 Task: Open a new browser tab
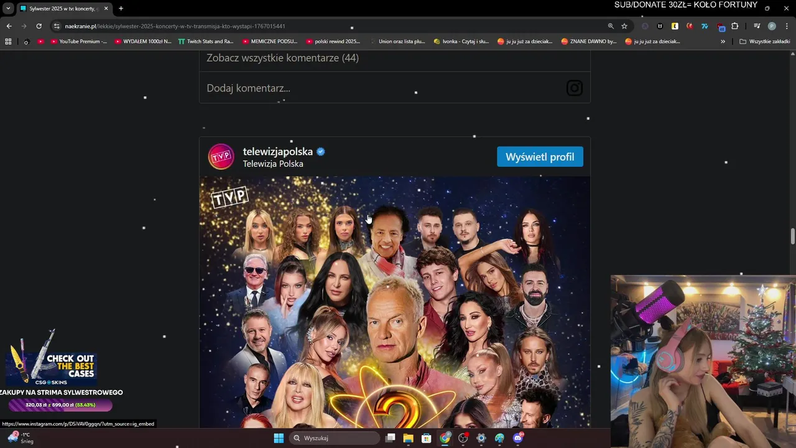121,9
